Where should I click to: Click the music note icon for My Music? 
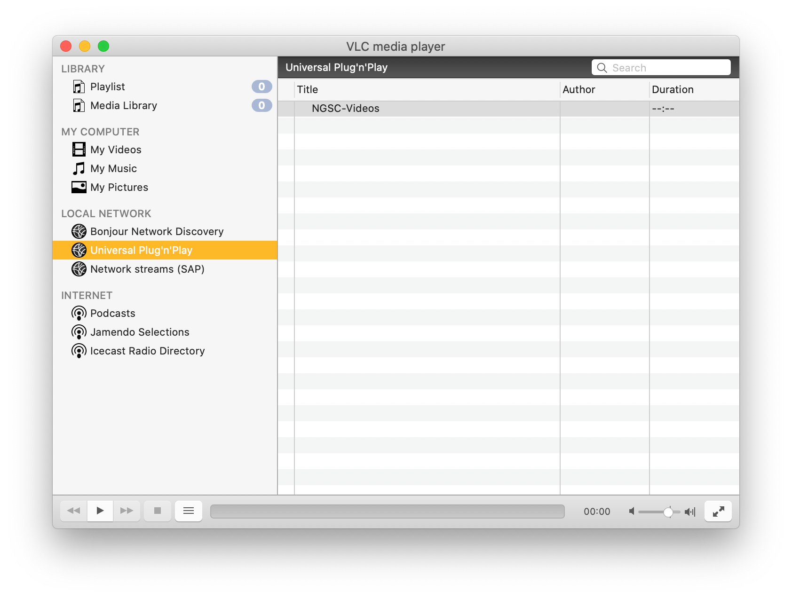(x=79, y=168)
